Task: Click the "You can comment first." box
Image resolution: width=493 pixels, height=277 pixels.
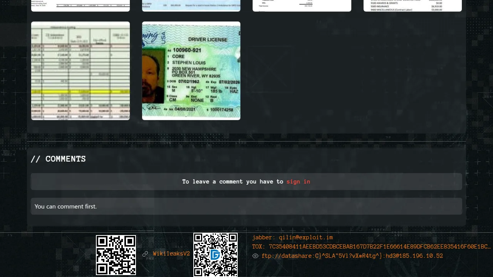Action: pos(246,207)
